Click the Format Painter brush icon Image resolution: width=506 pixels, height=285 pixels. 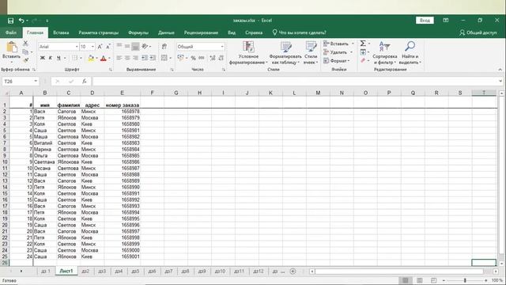(26, 60)
